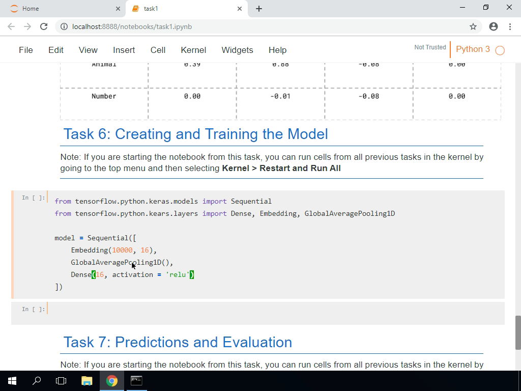Click the page reload icon
The width and height of the screenshot is (521, 391).
43,26
